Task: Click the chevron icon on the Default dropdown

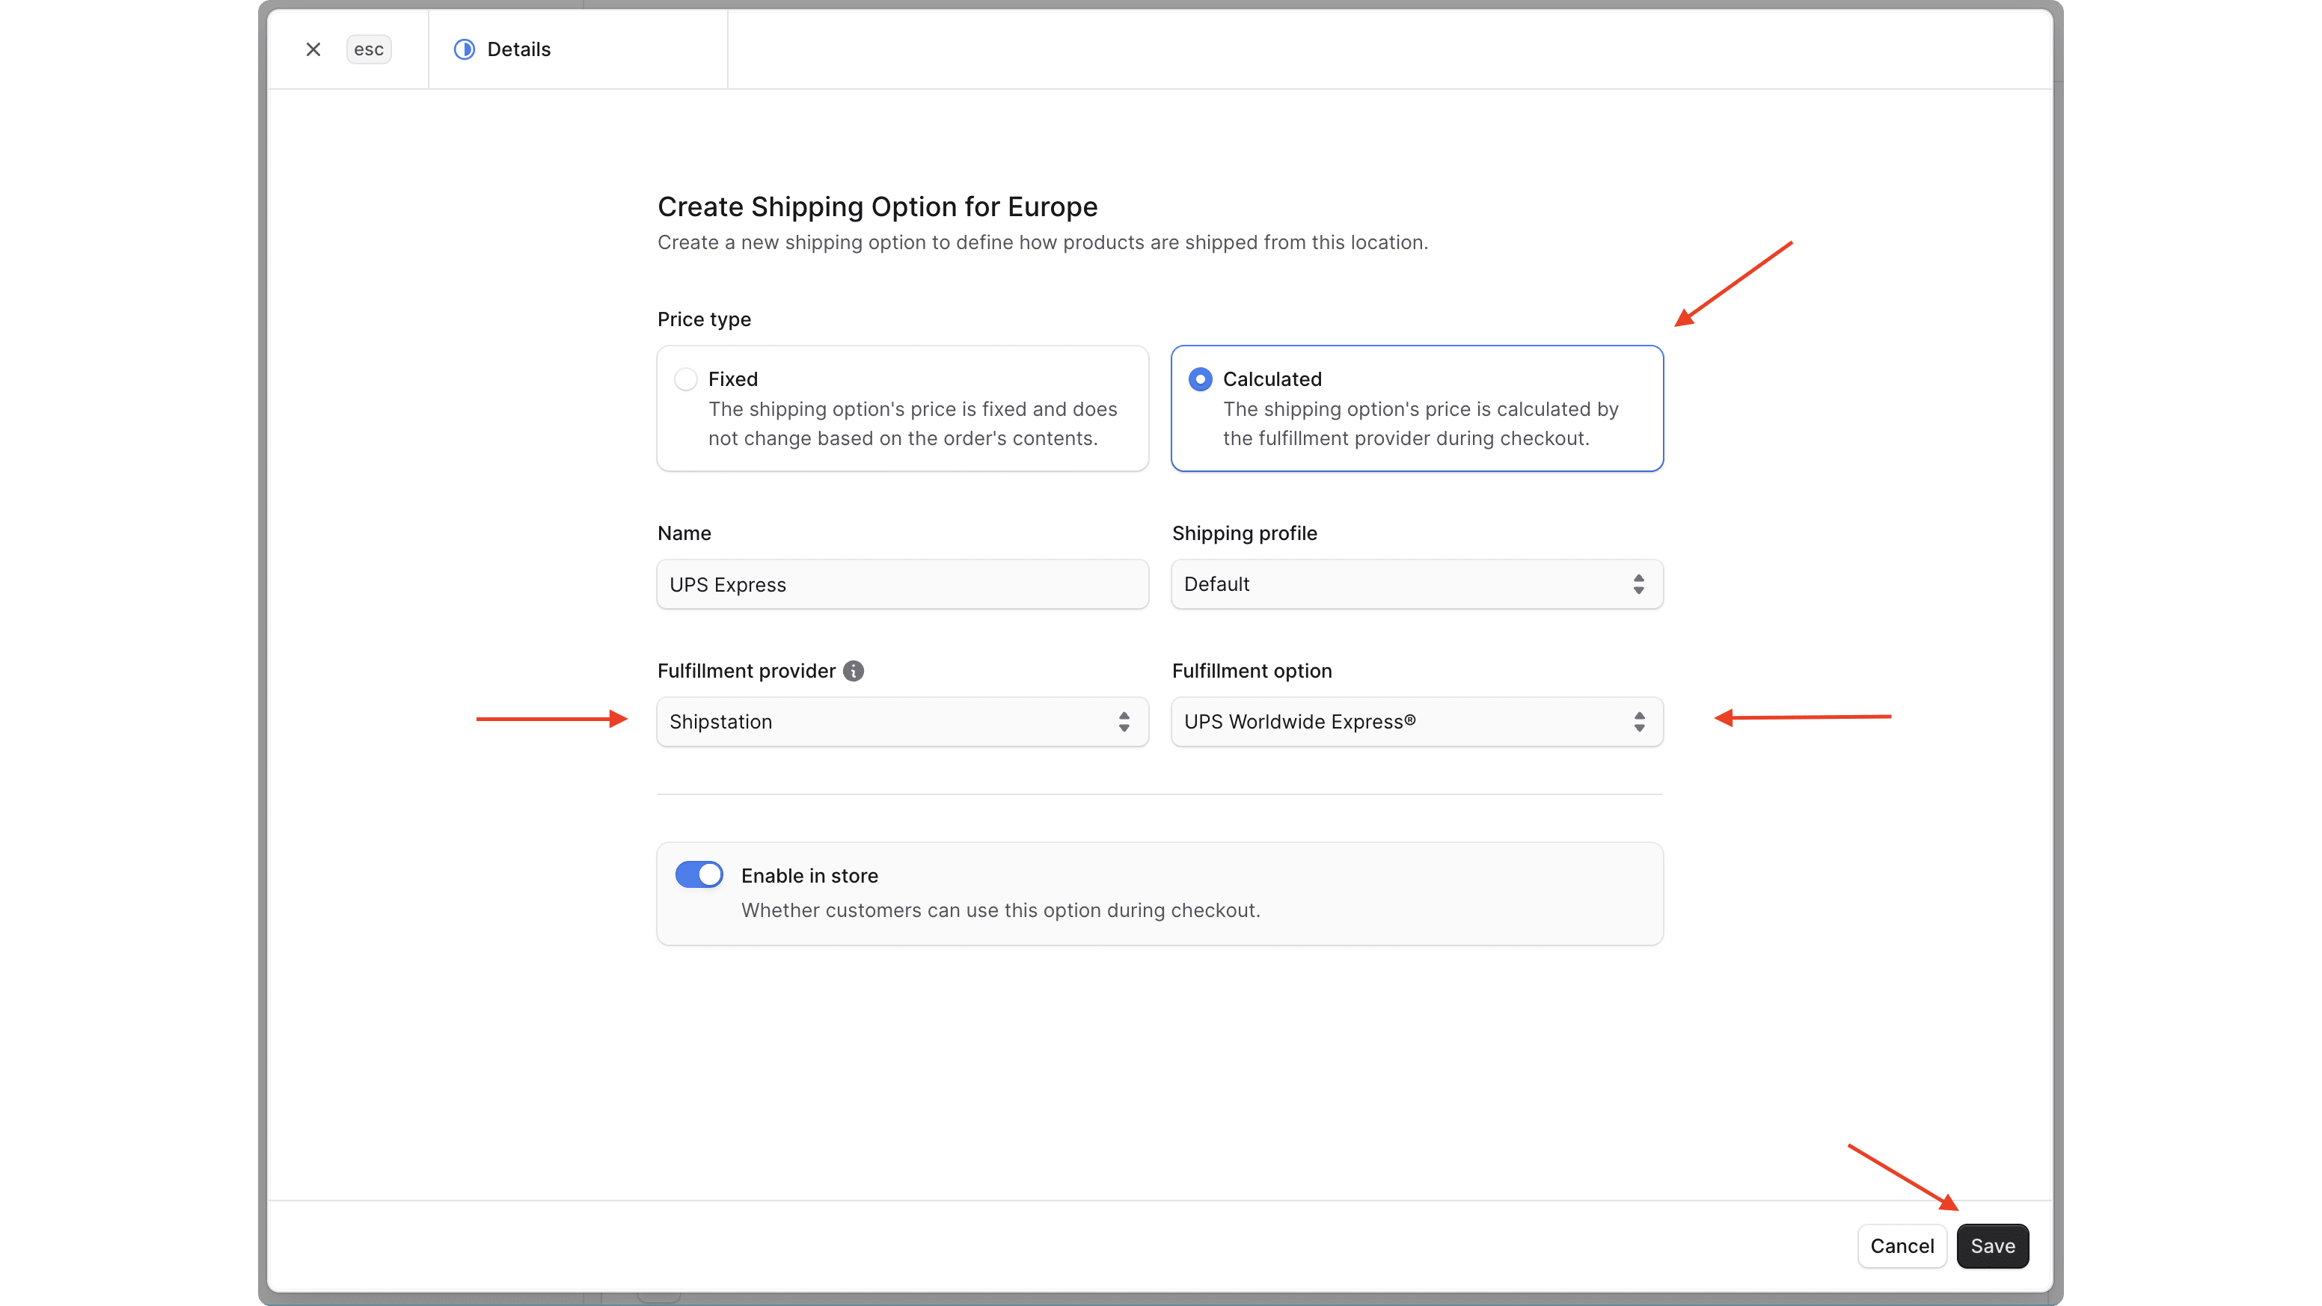Action: (1639, 584)
